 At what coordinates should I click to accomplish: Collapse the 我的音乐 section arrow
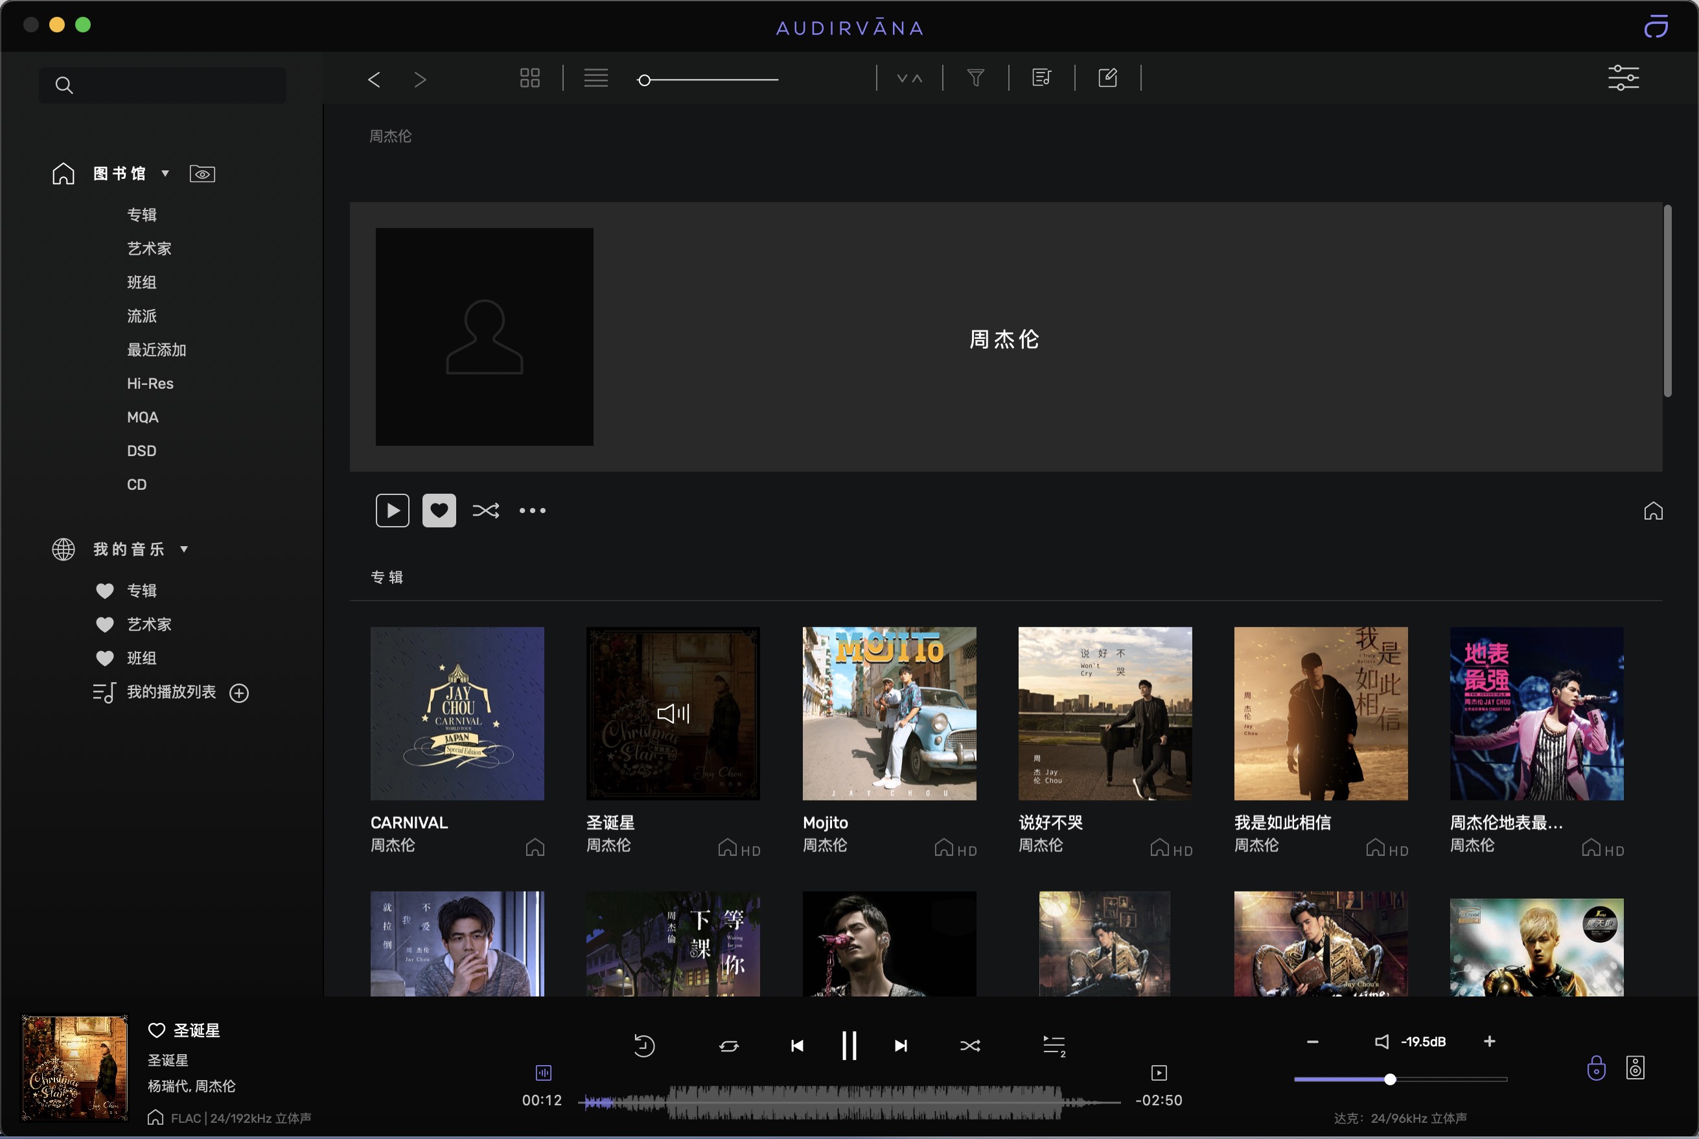(x=184, y=549)
